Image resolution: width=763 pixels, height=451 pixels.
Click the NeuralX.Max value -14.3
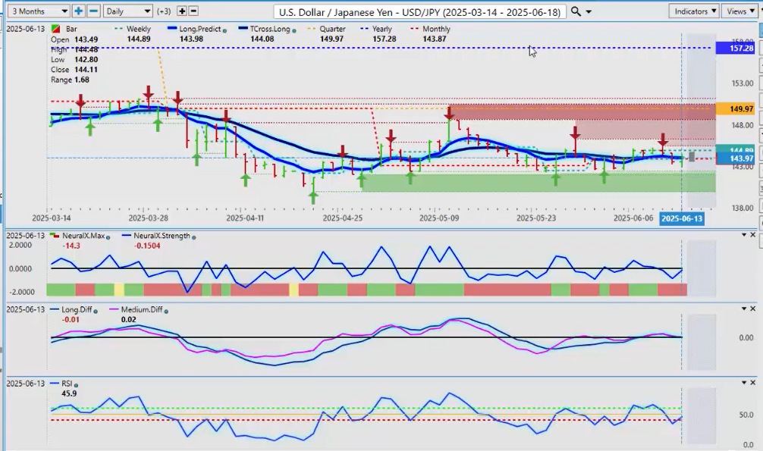71,246
